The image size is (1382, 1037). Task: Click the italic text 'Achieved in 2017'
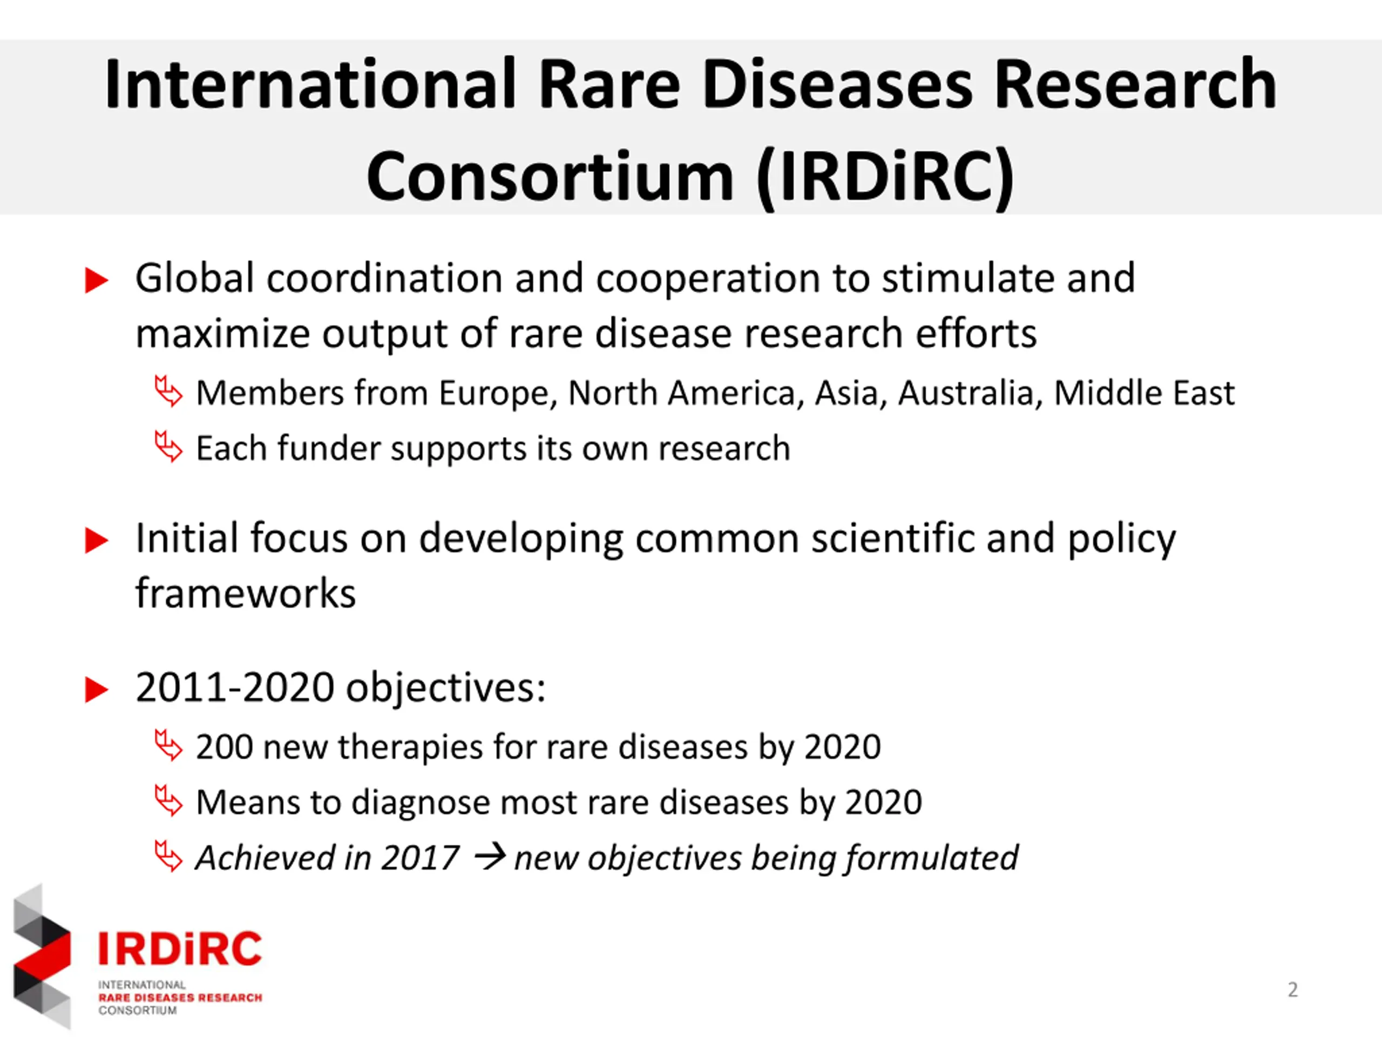point(327,858)
